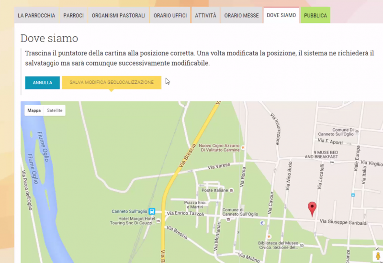Click the Biblioteca del Museo Civico icon
Image resolution: width=383 pixels, height=263 pixels.
302,245
